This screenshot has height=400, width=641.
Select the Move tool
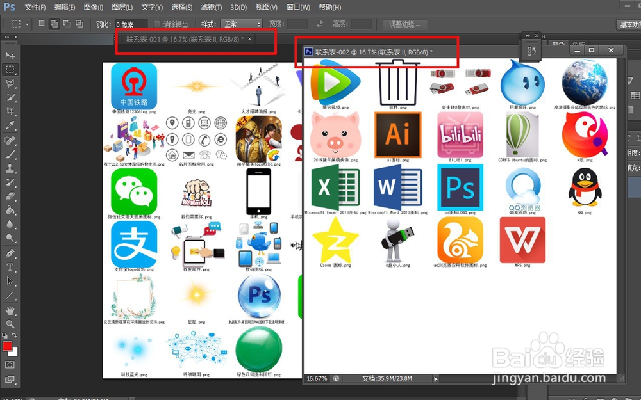tap(10, 55)
